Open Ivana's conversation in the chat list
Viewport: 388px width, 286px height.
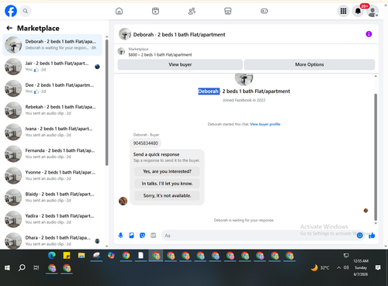pyautogui.click(x=53, y=132)
